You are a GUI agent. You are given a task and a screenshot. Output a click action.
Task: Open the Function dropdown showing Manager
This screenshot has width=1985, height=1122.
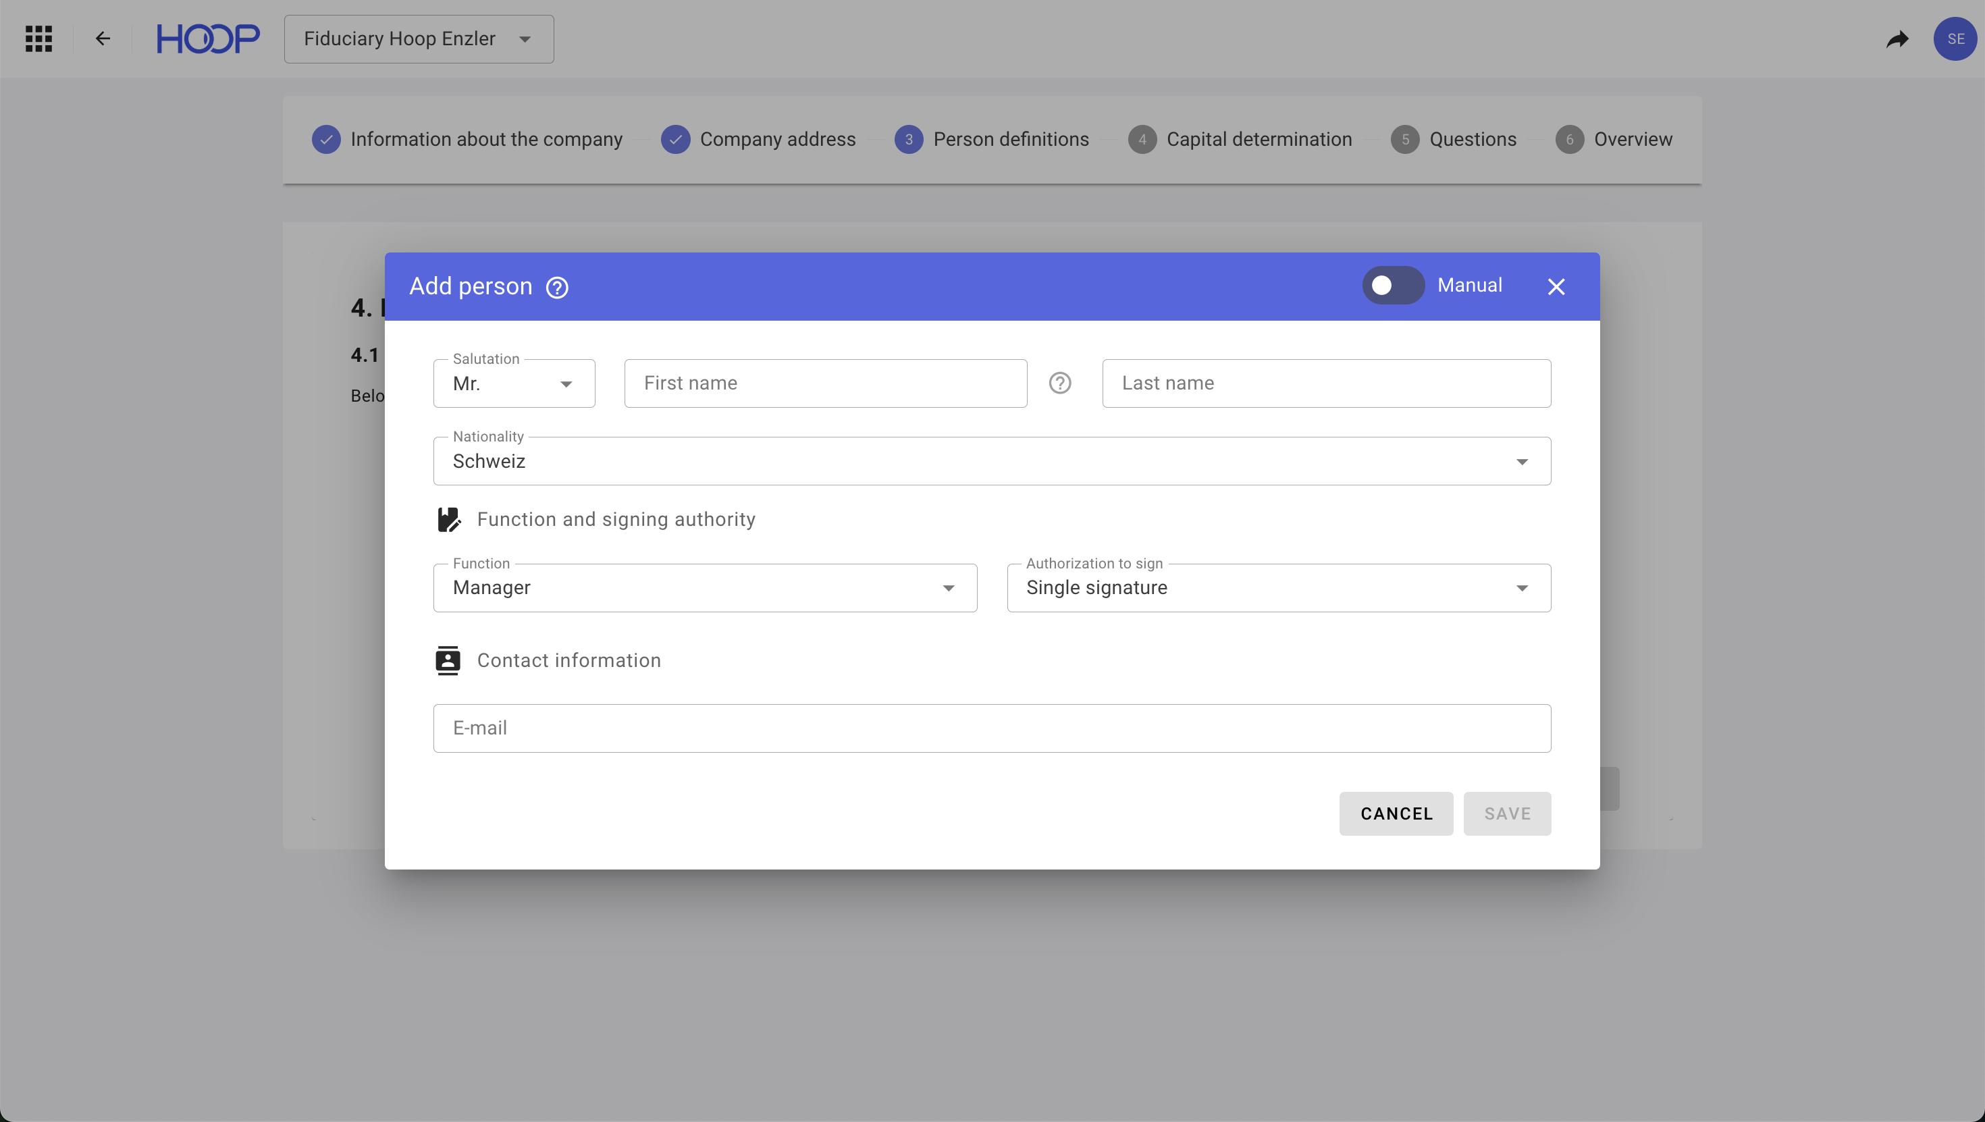pos(704,588)
